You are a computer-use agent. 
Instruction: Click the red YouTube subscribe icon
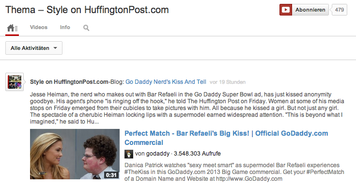coord(286,10)
